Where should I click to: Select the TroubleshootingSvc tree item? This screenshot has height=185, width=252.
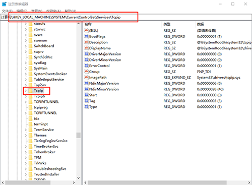pos(50,169)
